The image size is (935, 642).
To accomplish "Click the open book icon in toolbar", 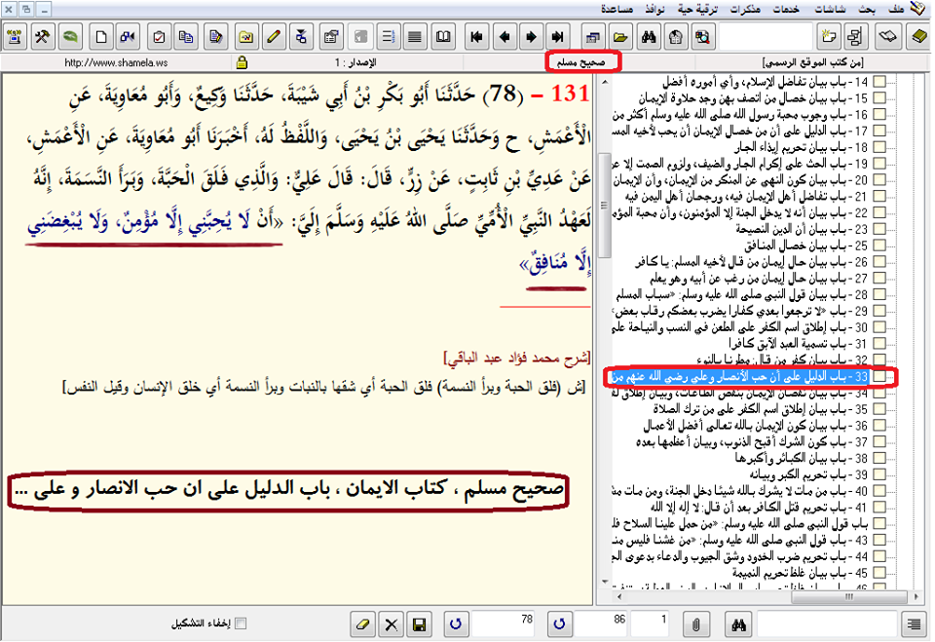I will point(443,38).
